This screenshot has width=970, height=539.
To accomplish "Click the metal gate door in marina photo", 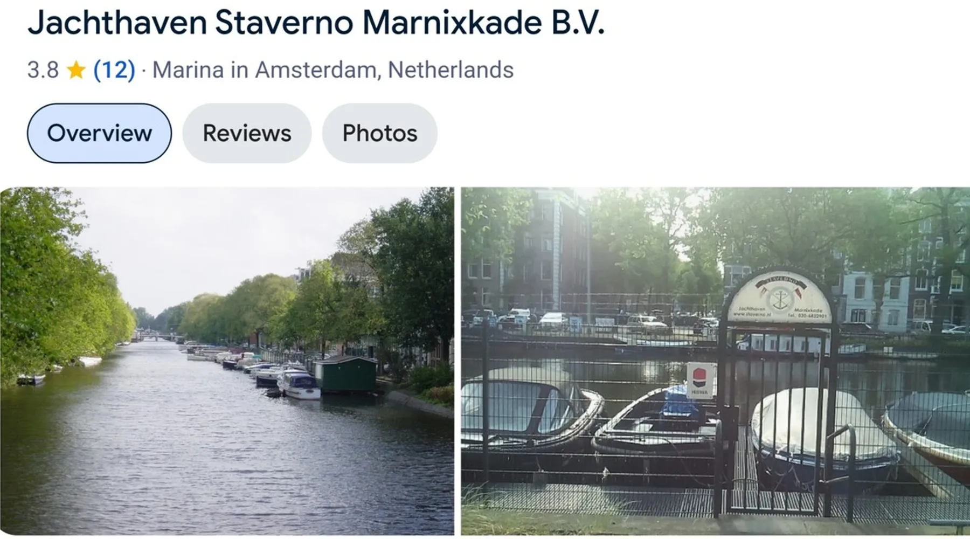I will pyautogui.click(x=776, y=420).
